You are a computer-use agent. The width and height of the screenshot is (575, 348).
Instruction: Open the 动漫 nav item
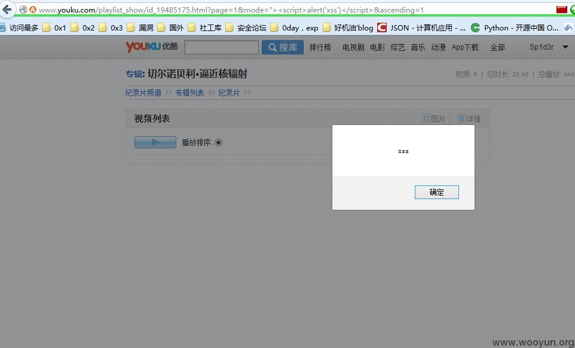pos(438,47)
